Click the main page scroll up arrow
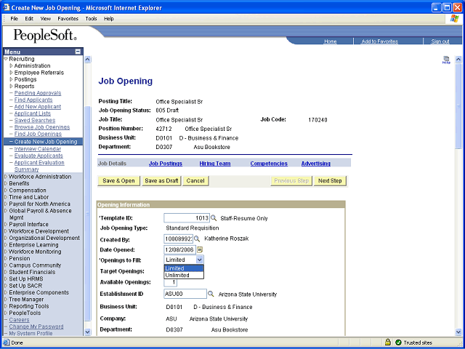The height and width of the screenshot is (349, 465). (458, 60)
